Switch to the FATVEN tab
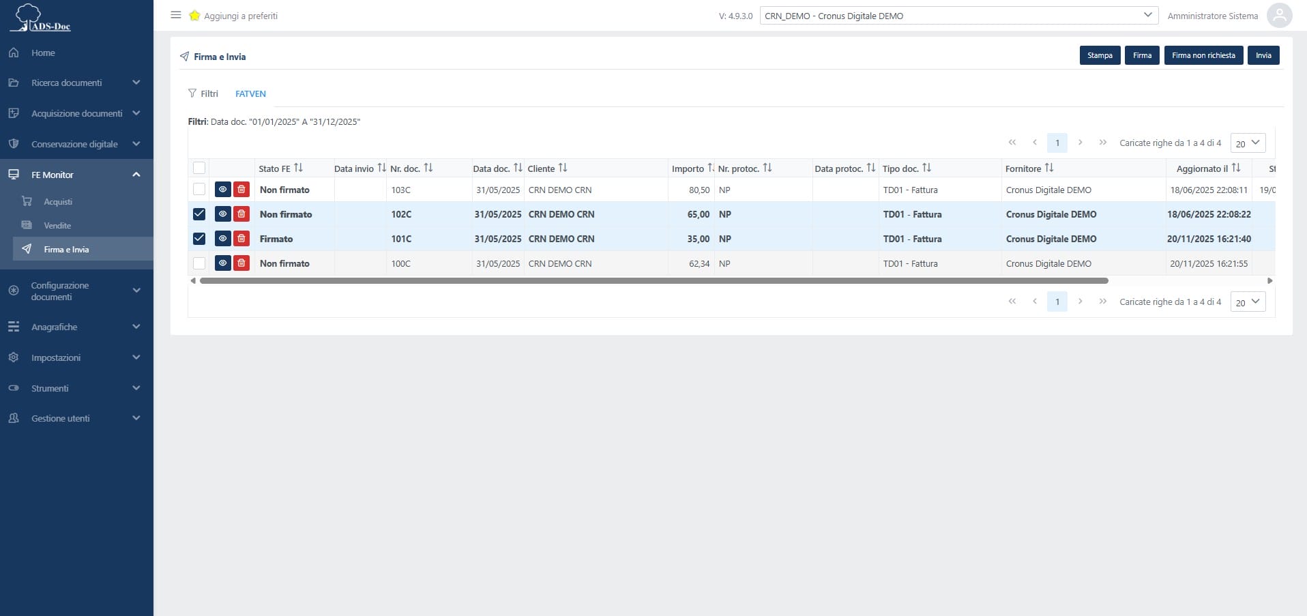 250,94
